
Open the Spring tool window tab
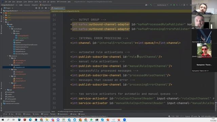(x=73, y=114)
